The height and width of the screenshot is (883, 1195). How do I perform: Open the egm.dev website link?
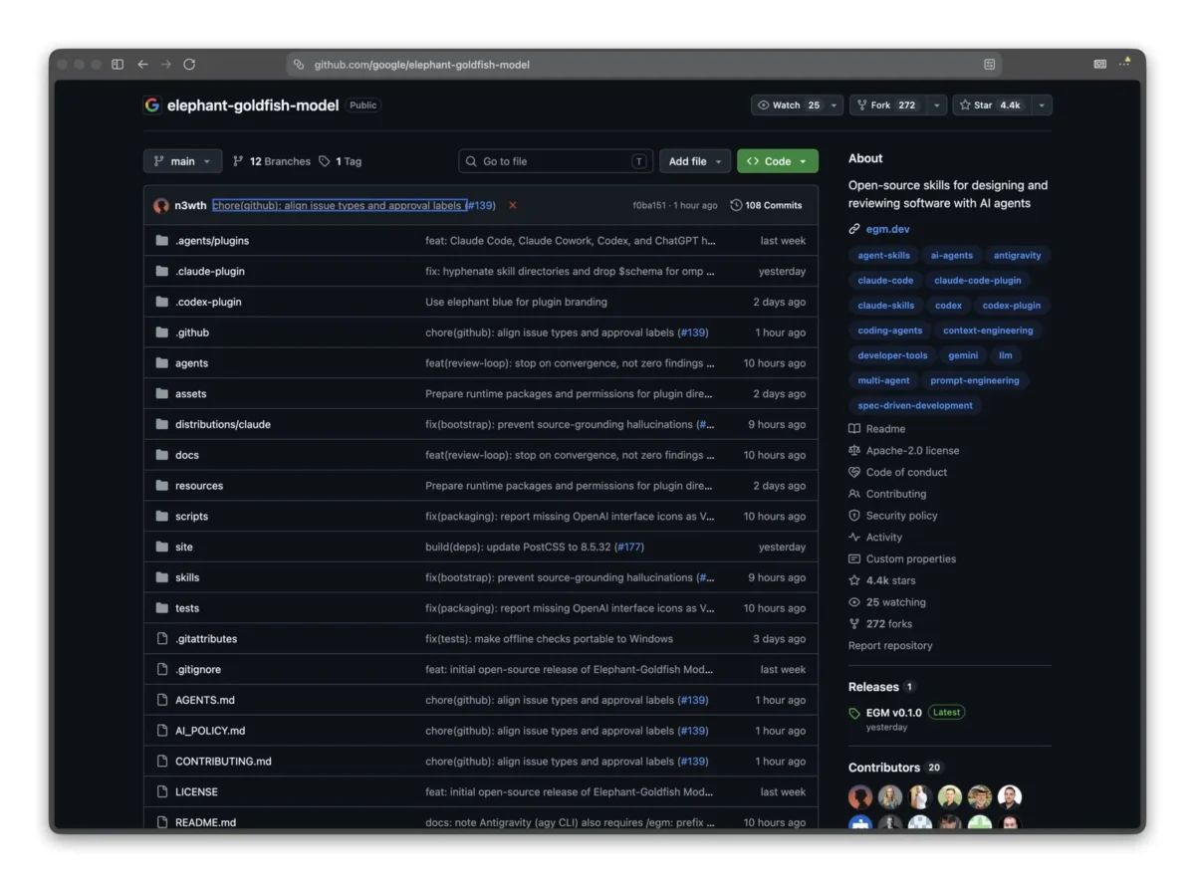point(887,229)
